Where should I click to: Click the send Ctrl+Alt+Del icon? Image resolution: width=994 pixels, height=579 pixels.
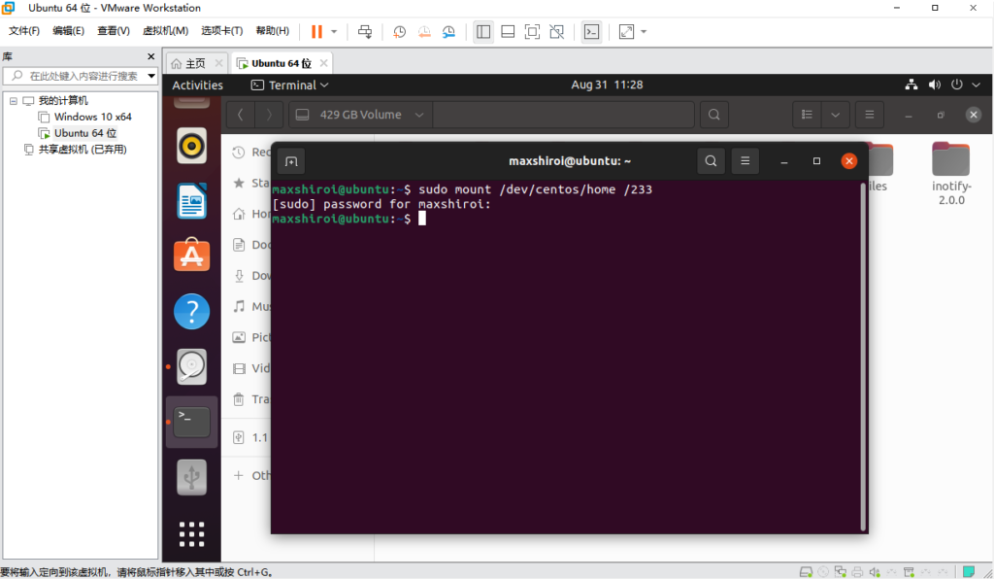tap(365, 31)
